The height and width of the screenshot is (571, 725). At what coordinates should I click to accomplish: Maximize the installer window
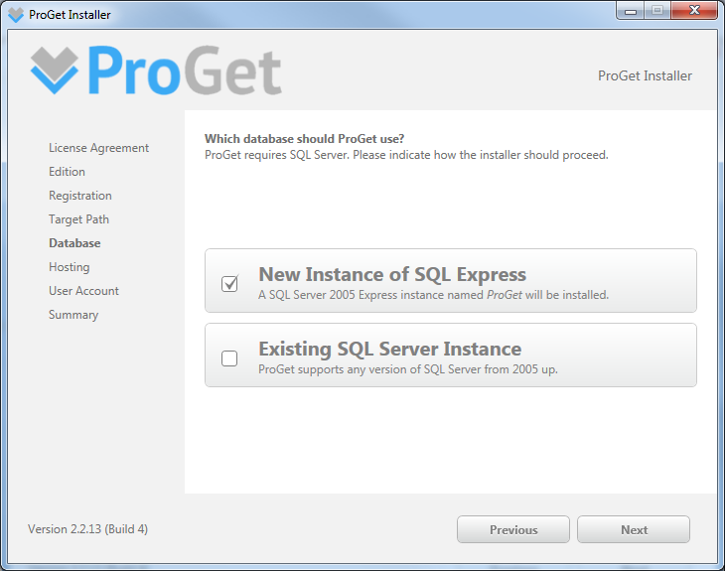(x=657, y=11)
